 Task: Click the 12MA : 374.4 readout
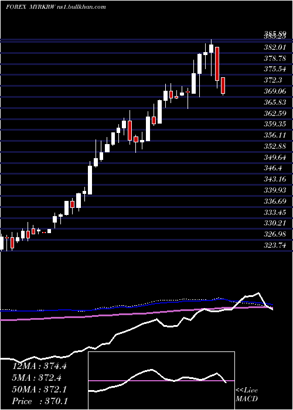[x=39, y=366]
